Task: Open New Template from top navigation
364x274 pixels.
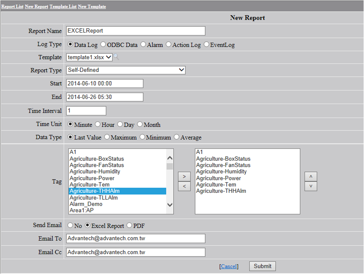Action: (92, 7)
